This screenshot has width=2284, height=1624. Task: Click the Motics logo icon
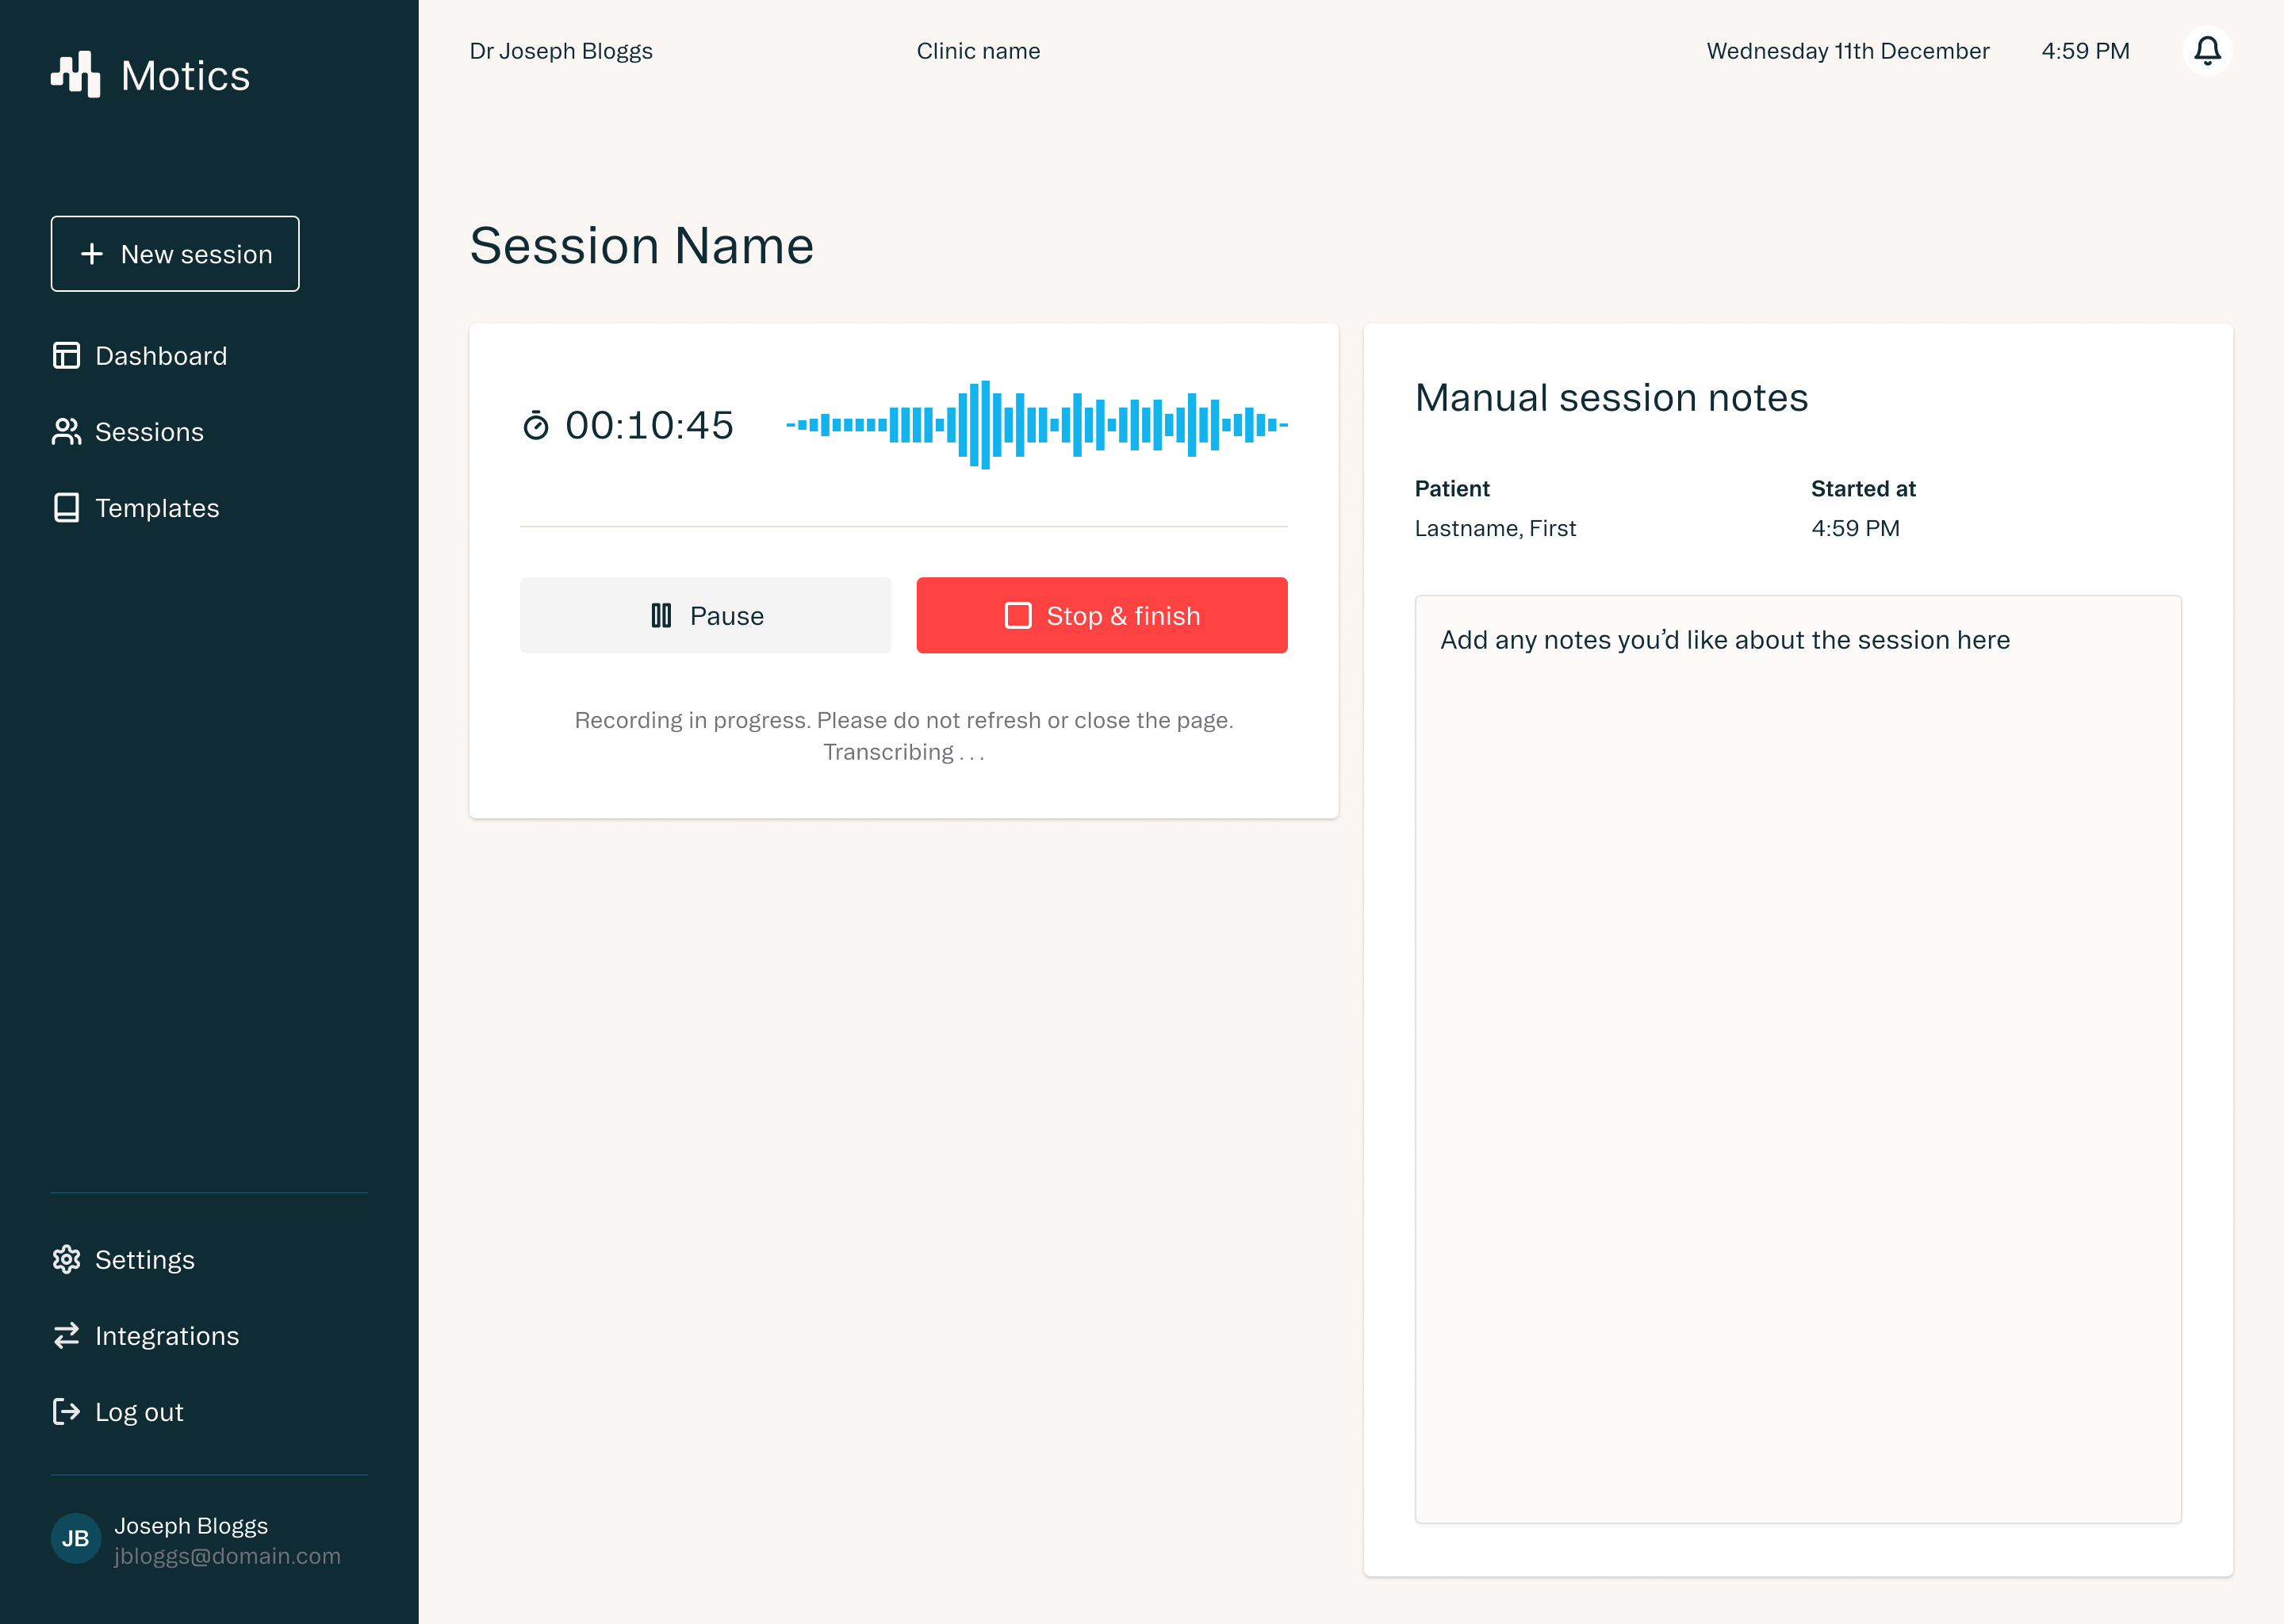[x=76, y=75]
